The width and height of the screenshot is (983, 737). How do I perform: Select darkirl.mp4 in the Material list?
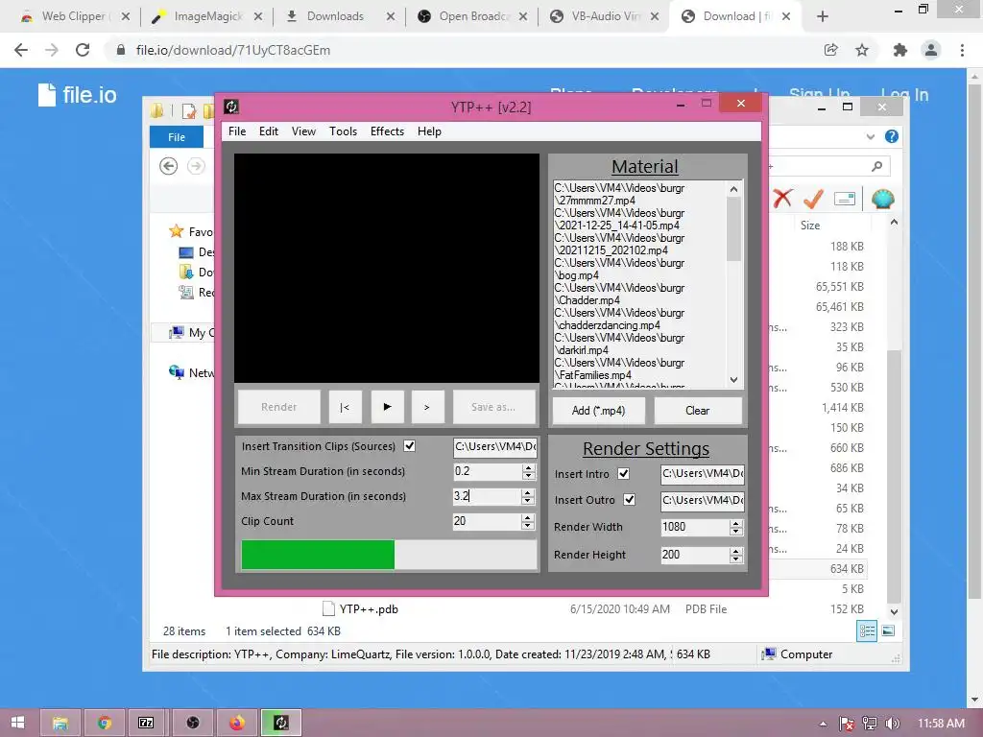(619, 344)
